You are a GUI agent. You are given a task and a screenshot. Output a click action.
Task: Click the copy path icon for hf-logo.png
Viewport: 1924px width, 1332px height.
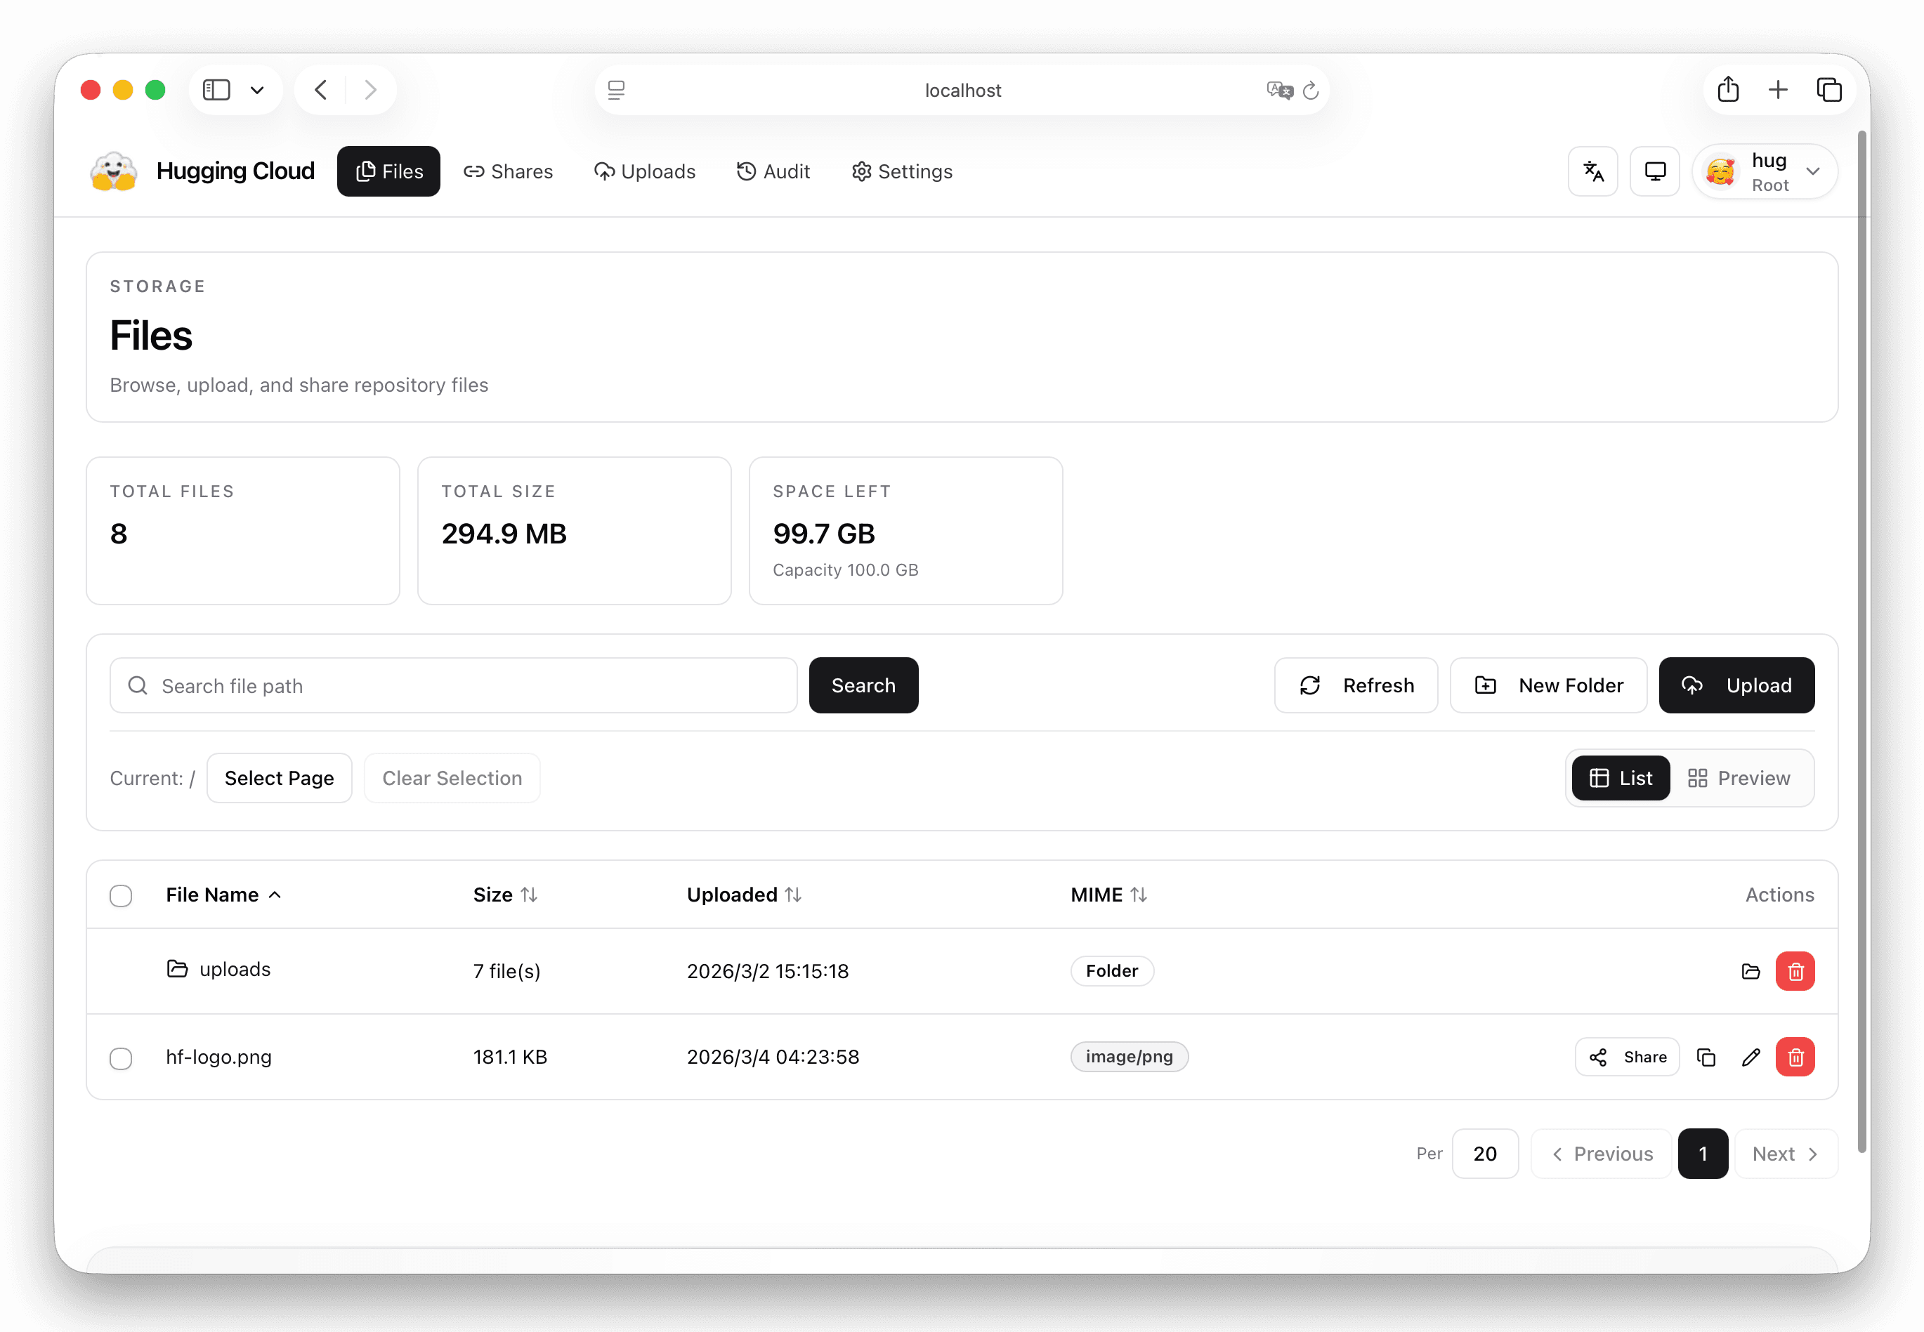[x=1706, y=1057]
